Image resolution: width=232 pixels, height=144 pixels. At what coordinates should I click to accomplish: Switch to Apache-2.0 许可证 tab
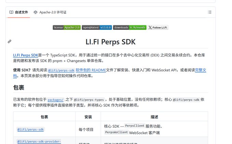pyautogui.click(x=50, y=12)
